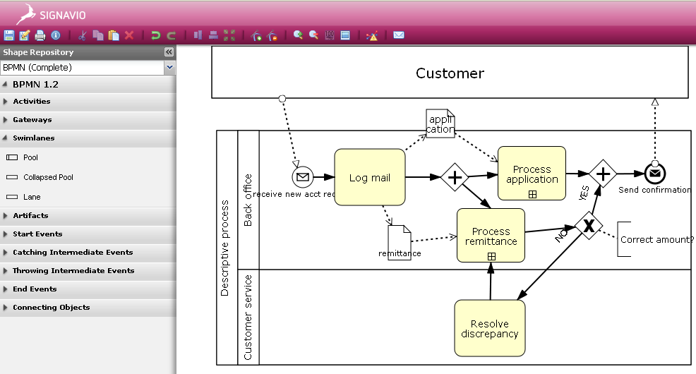Viewport: 696px width, 374px height.
Task: Click the green Undo arrow
Action: click(x=155, y=35)
